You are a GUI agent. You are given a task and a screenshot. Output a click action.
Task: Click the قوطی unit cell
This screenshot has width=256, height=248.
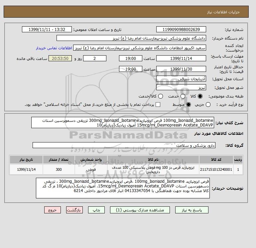click(91, 169)
